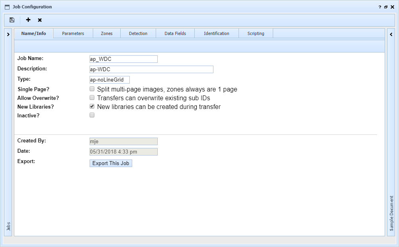
Task: Go to the Scripting tab
Action: 255,33
